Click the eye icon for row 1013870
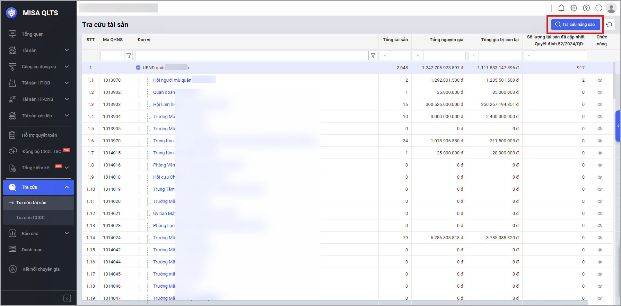The image size is (621, 306). 600,80
